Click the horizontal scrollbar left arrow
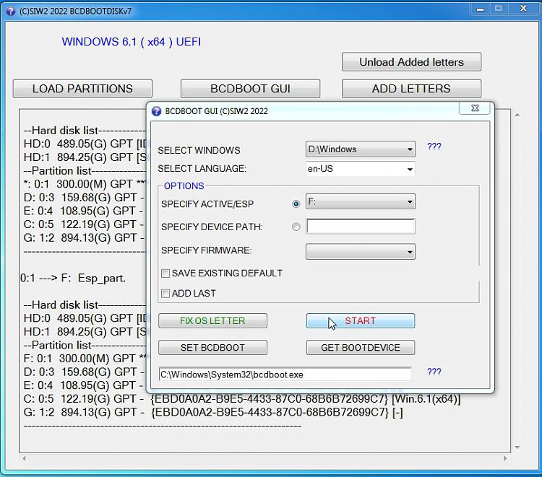Image resolution: width=542 pixels, height=477 pixels. tap(24, 458)
